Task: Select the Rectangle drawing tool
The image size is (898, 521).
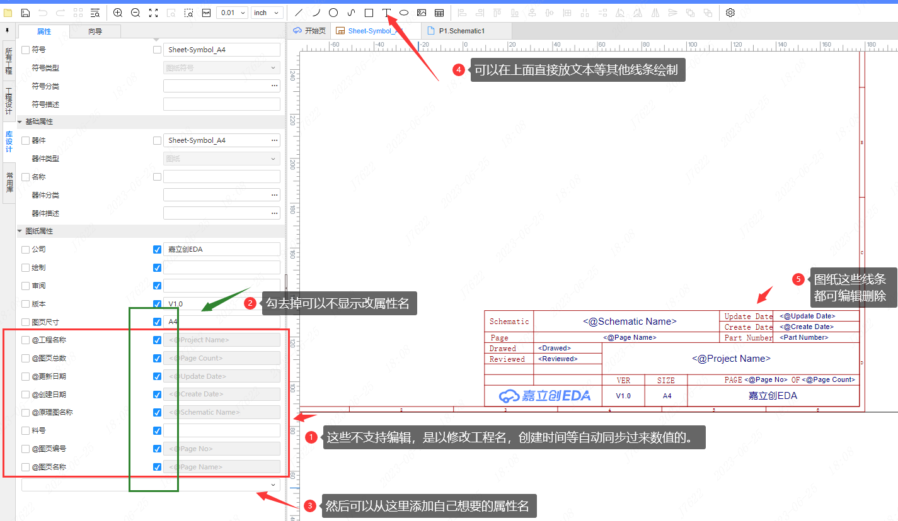Action: 369,12
